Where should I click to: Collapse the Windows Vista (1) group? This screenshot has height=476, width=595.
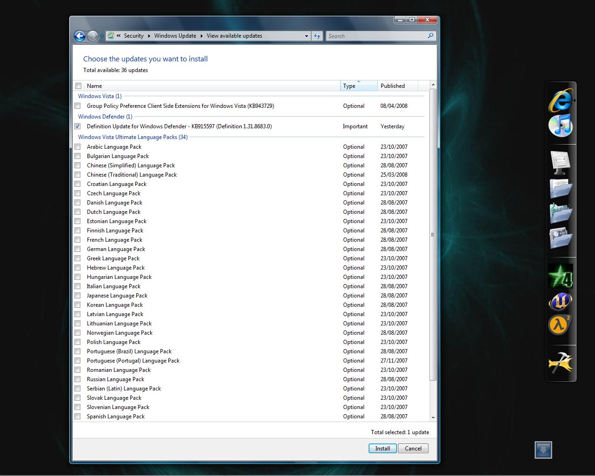(100, 96)
